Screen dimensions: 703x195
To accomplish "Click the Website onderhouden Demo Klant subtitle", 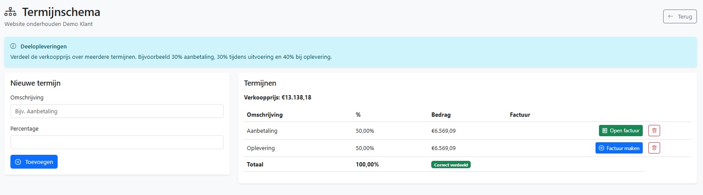I will coord(49,24).
